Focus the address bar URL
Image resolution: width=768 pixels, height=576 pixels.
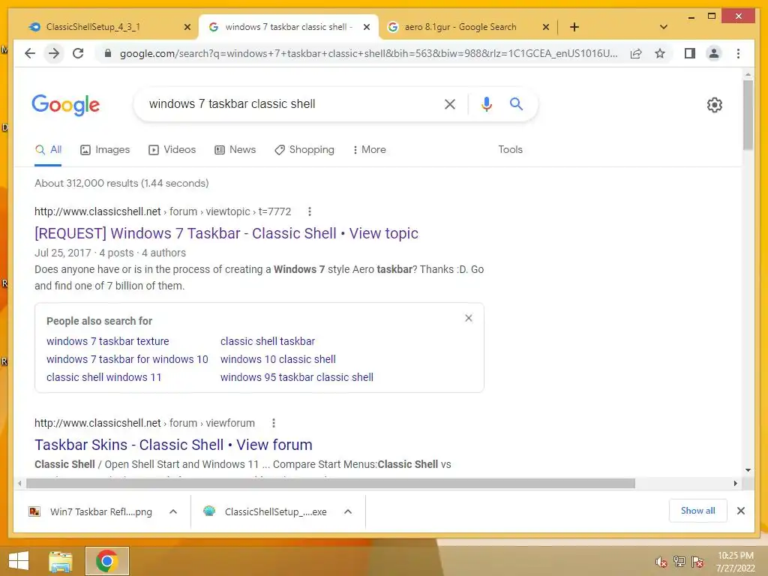click(x=368, y=53)
